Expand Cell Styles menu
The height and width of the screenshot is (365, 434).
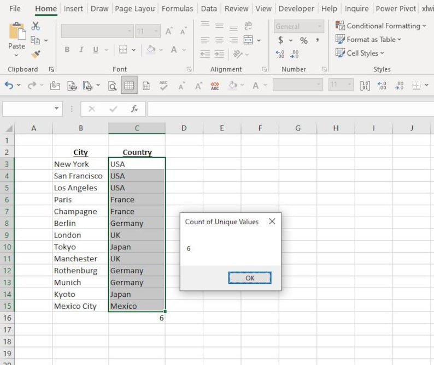(360, 53)
